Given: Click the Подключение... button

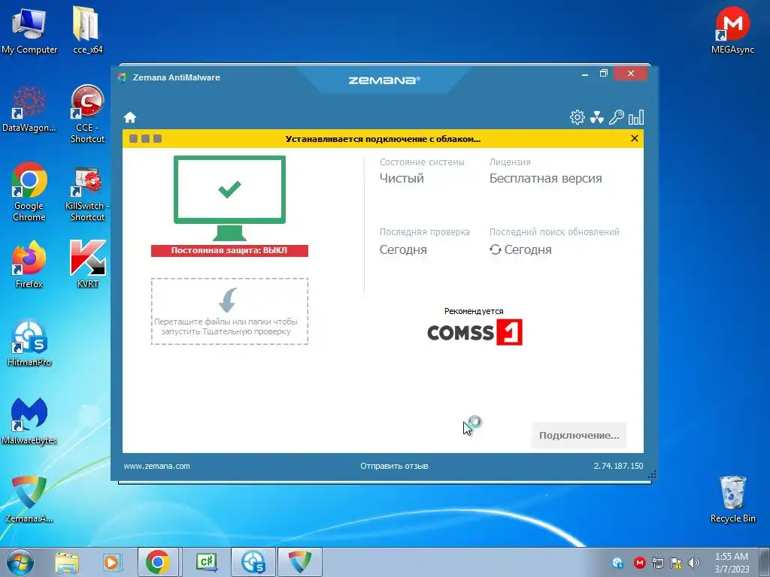Looking at the screenshot, I should tap(579, 435).
